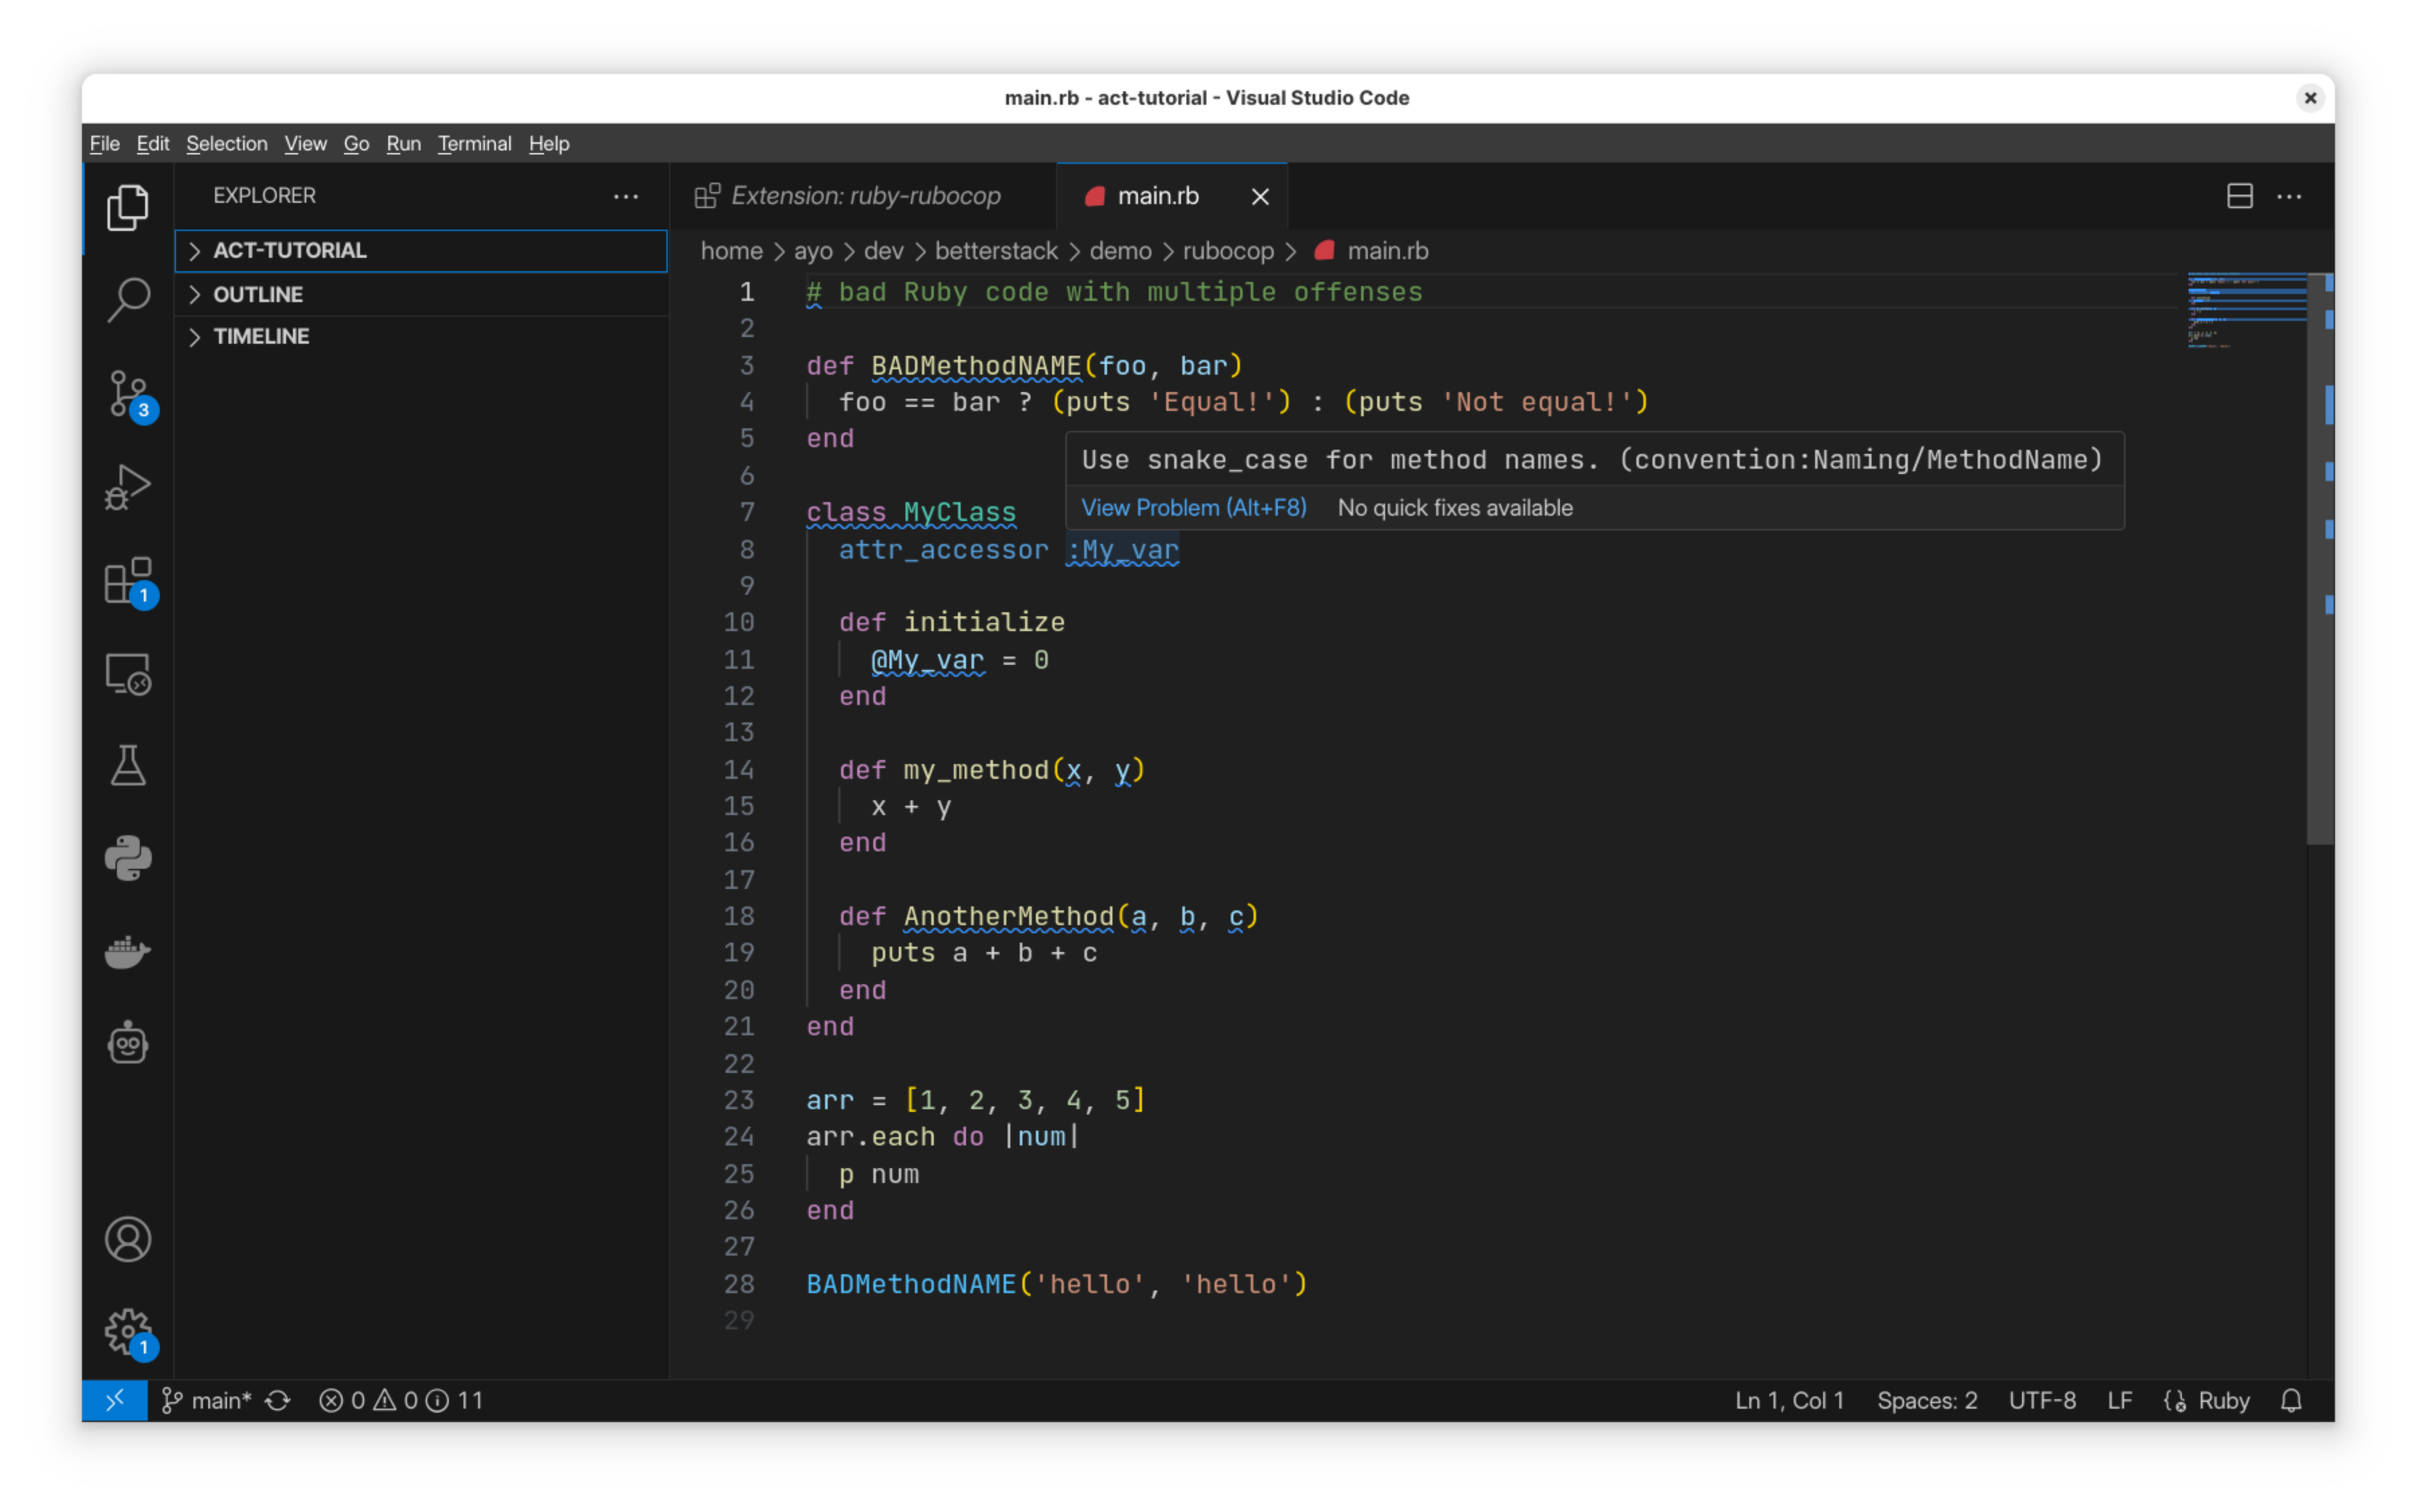This screenshot has width=2417, height=1512.
Task: Expand the TIMELINE section
Action: 261,337
